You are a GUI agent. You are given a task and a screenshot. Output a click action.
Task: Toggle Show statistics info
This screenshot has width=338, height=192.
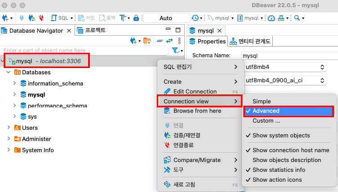(289, 170)
